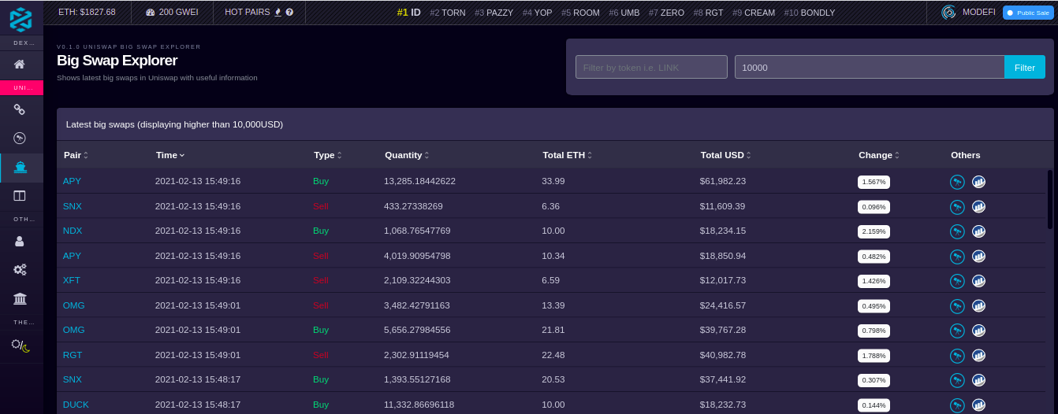Select the #2 TORN hot pair
This screenshot has height=414, width=1058.
[448, 13]
